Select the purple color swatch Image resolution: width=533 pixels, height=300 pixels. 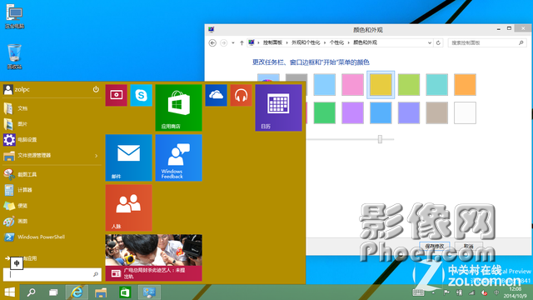point(352,113)
